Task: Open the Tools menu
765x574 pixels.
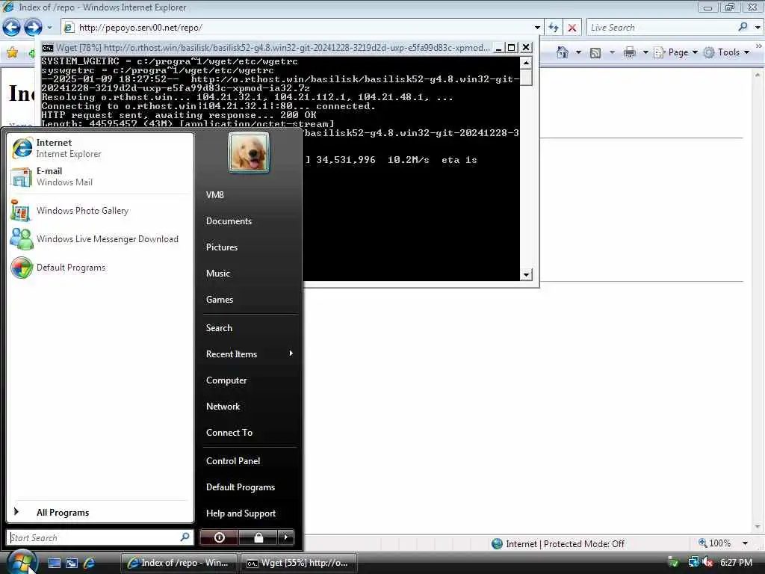Action: point(726,52)
